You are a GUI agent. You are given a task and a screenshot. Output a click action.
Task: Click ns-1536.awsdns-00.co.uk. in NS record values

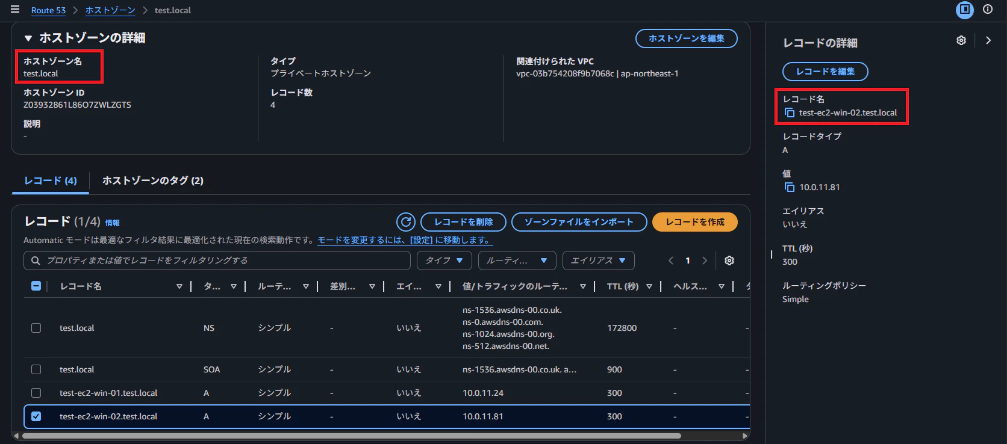click(512, 310)
